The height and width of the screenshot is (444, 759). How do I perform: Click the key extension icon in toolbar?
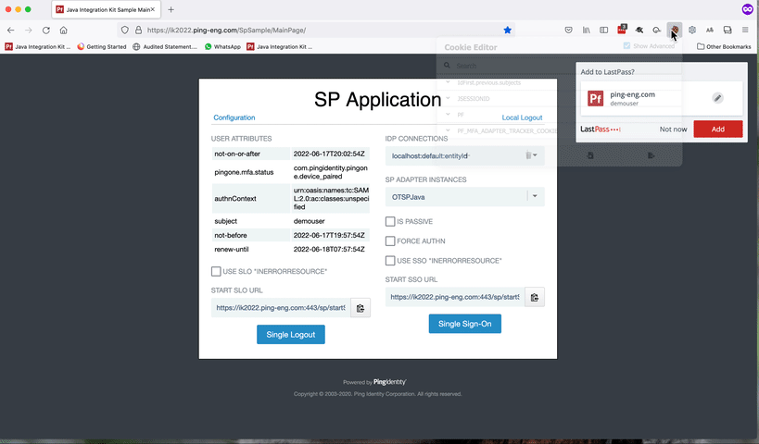[x=657, y=30]
